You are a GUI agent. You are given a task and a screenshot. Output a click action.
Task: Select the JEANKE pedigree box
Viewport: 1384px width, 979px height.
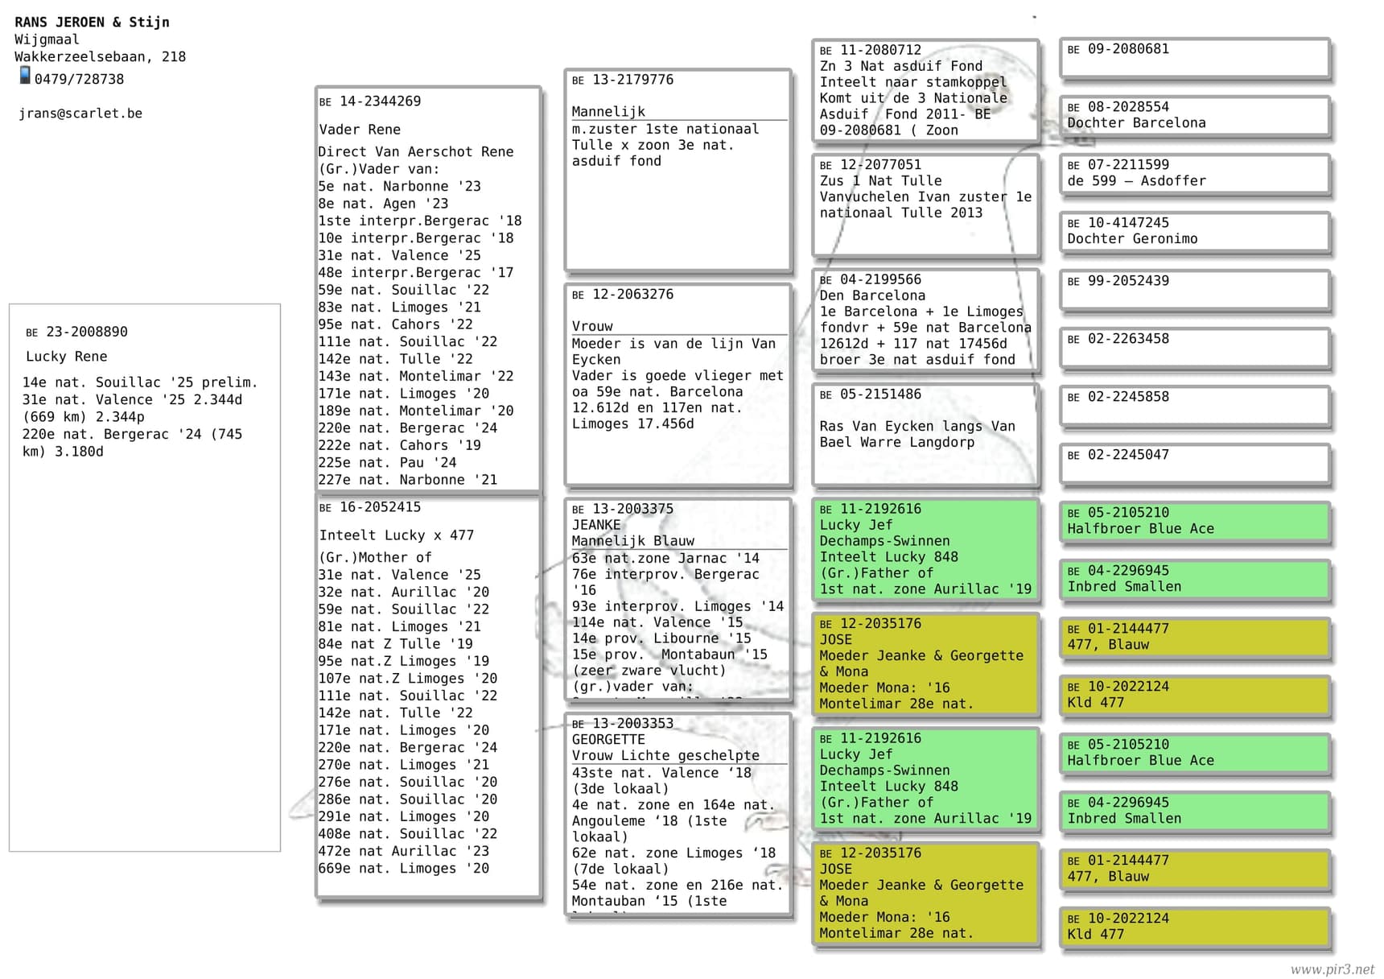[678, 599]
